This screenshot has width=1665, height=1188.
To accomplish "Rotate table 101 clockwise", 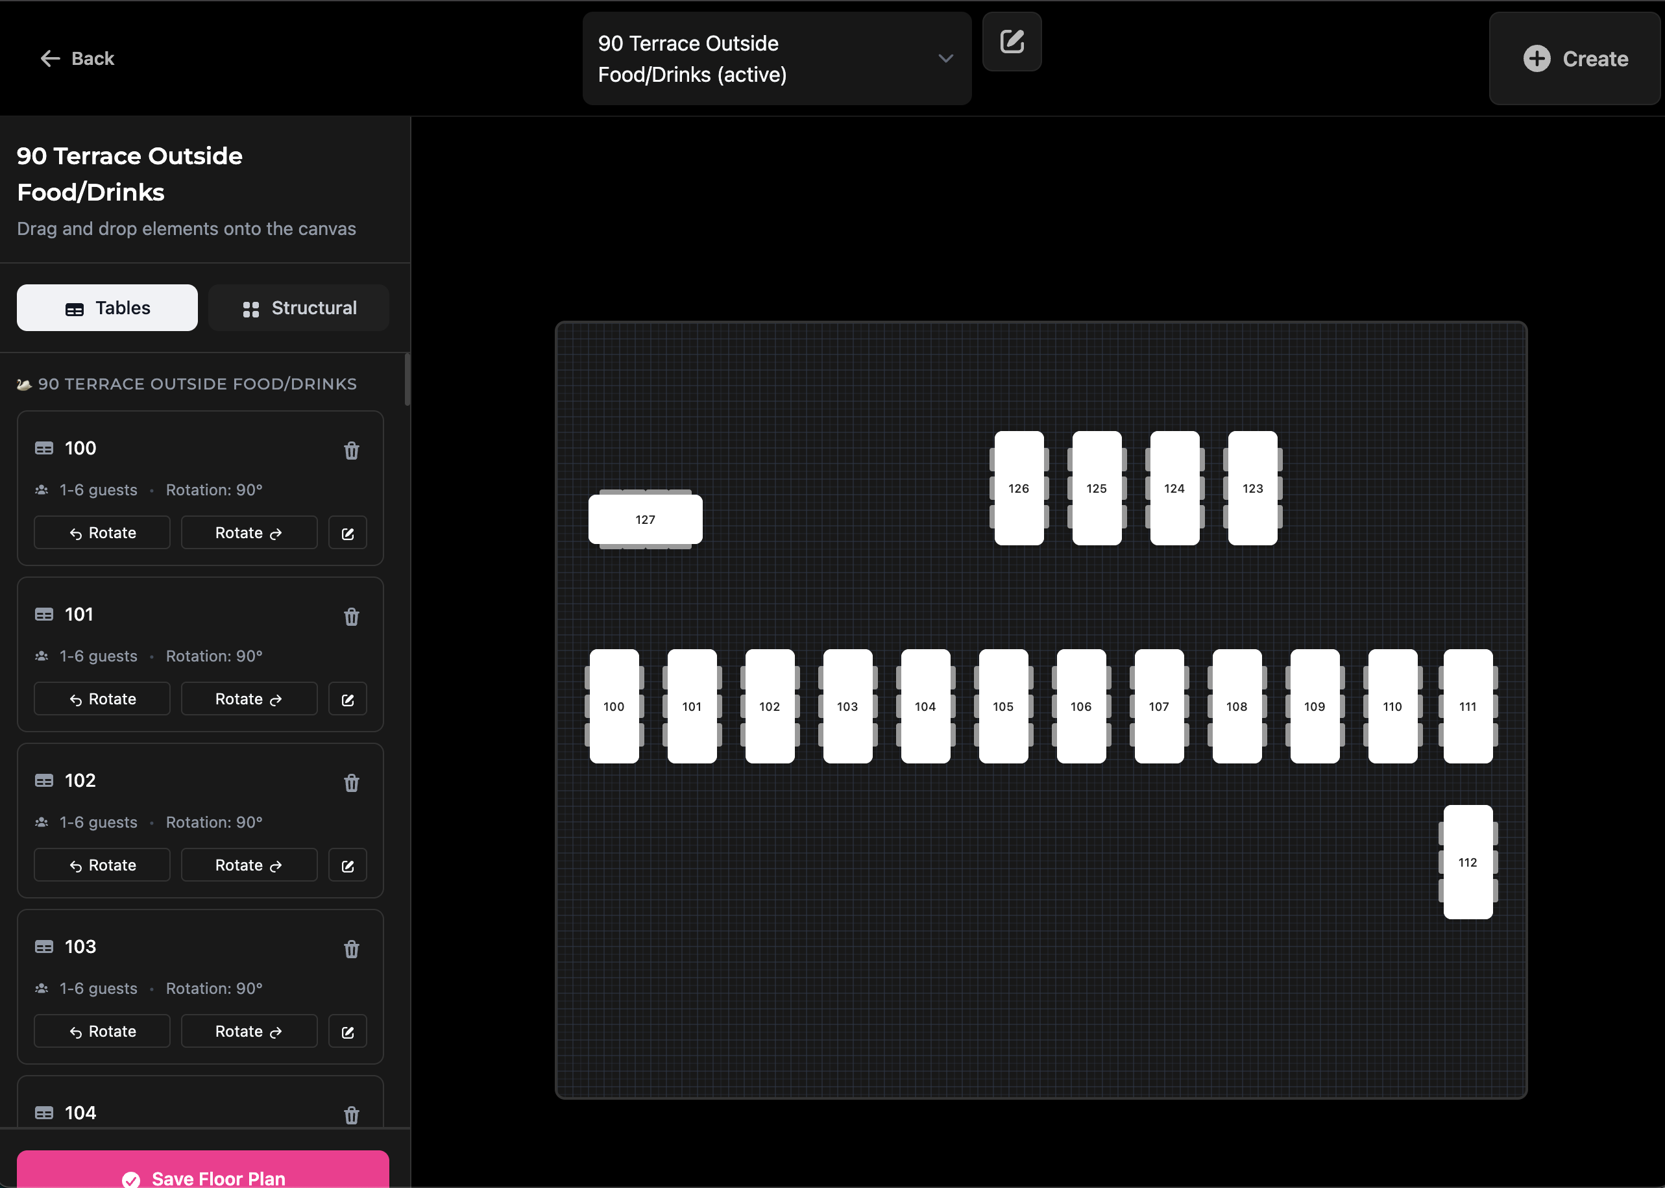I will click(x=249, y=699).
